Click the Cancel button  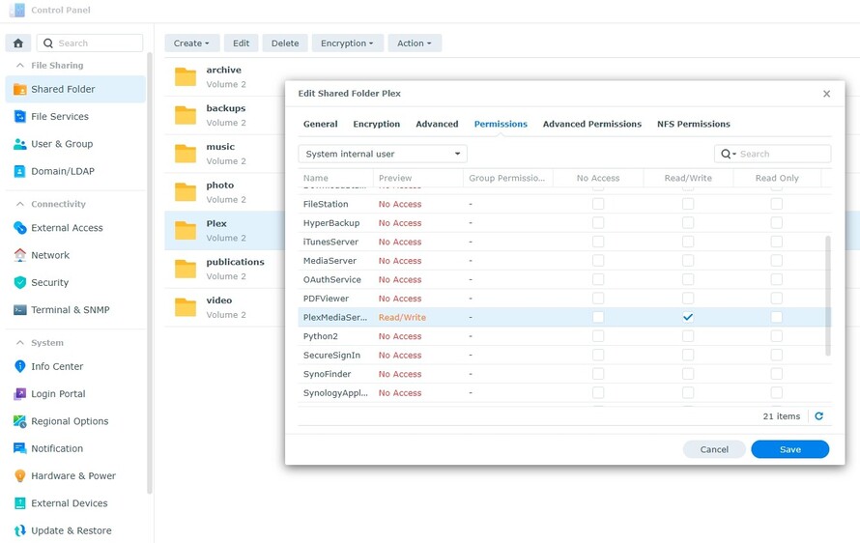click(x=714, y=449)
